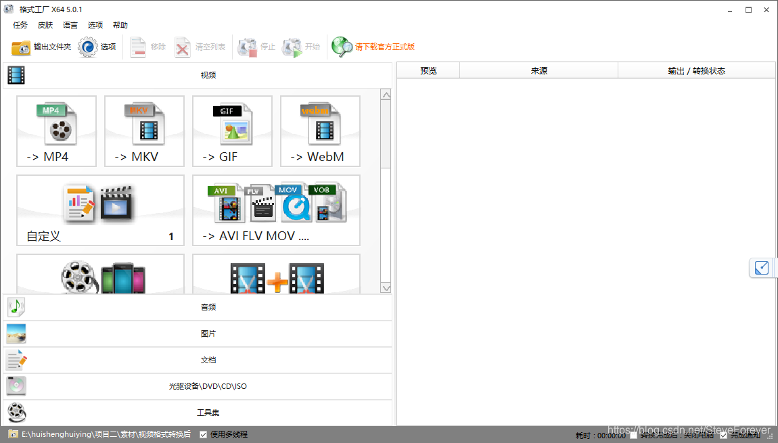Click the scrollbar down arrow of video list

click(386, 287)
